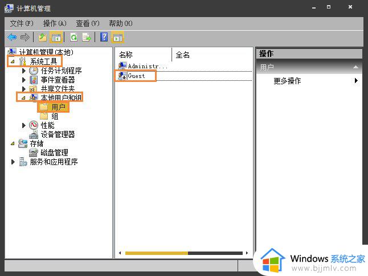Select the 用户 tree item label
Viewport: 368px width, 276px height.
click(x=59, y=107)
